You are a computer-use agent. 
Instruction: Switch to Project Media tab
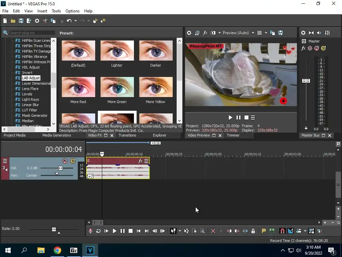14,135
